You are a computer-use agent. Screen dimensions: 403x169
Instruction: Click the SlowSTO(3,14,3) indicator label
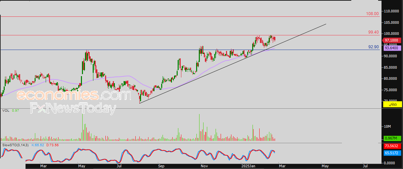(15, 145)
